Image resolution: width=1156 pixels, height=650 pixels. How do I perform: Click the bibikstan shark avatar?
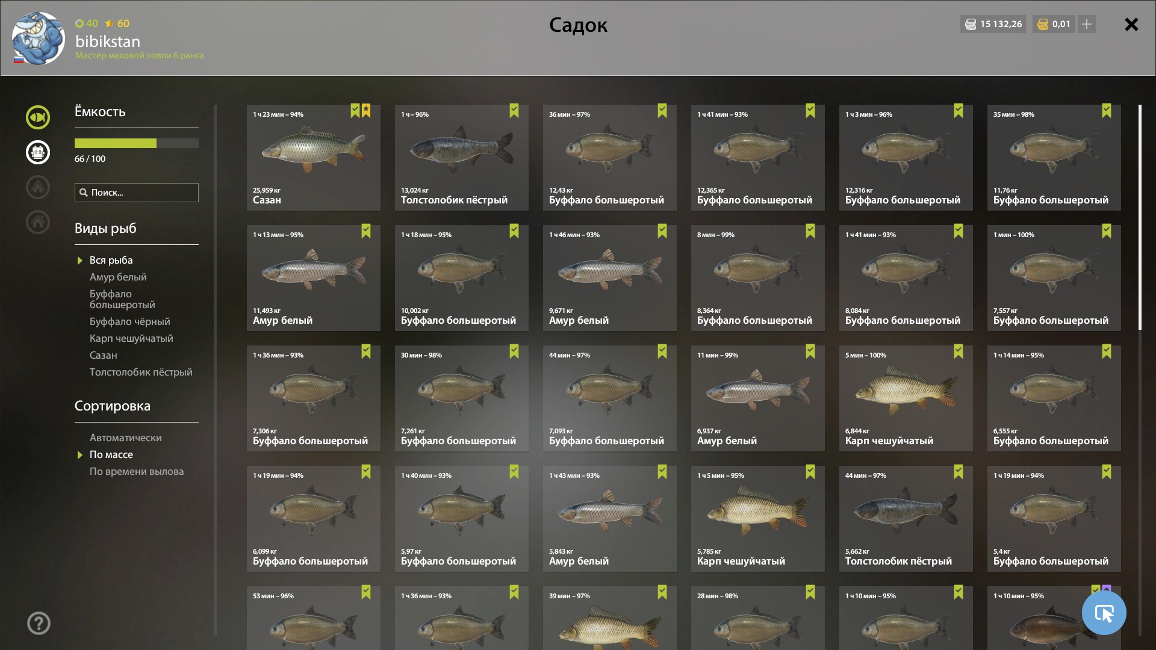pos(38,38)
